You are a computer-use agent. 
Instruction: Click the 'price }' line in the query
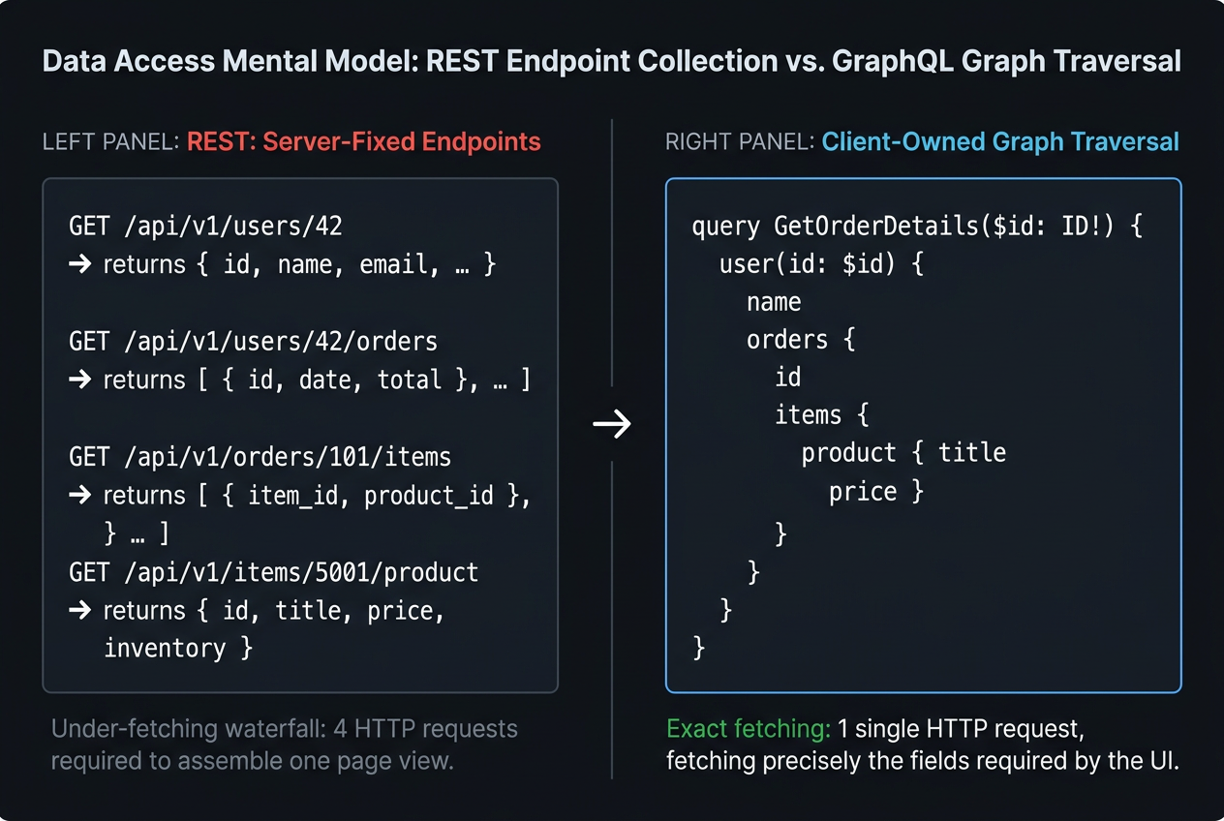[x=876, y=493]
